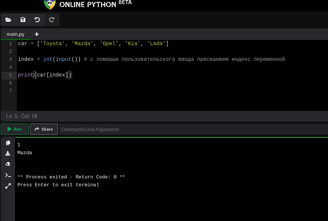Save the file with floppy disk icon
Image resolution: width=328 pixels, height=221 pixels.
pos(23,20)
